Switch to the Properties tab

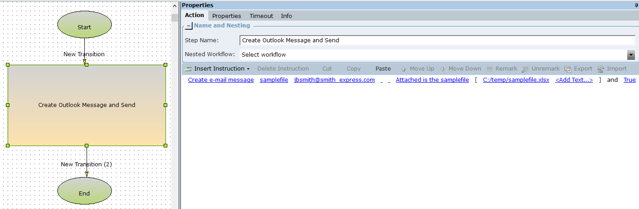pyautogui.click(x=226, y=16)
